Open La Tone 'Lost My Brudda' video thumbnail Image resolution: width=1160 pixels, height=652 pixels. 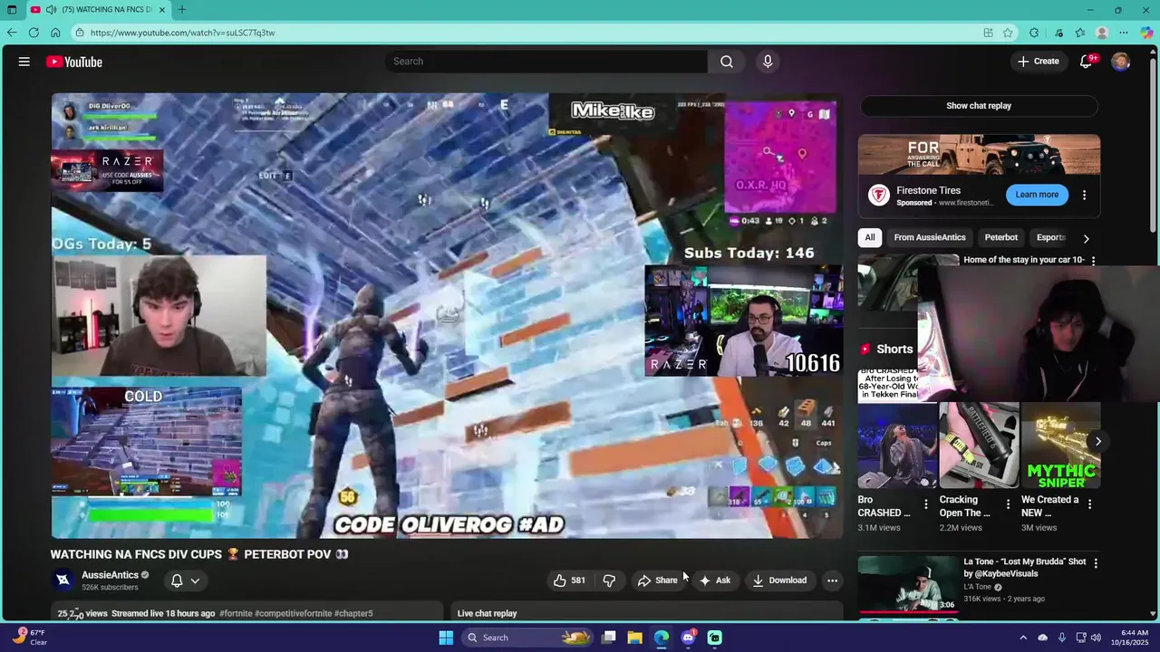[907, 586]
